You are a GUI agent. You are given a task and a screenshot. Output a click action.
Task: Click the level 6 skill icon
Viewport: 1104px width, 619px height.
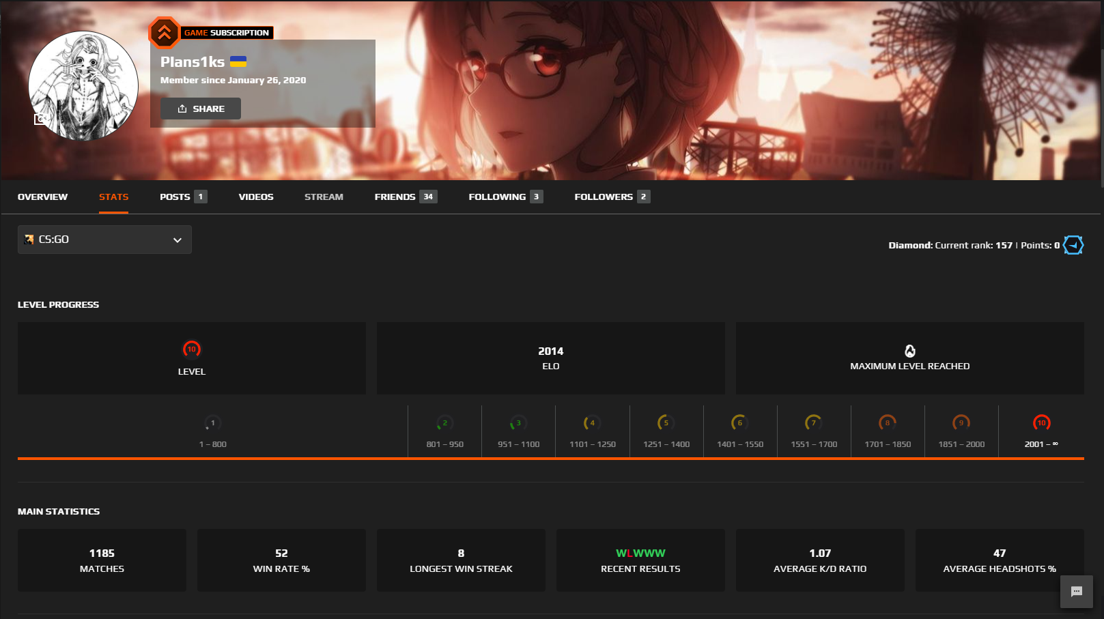coord(739,423)
